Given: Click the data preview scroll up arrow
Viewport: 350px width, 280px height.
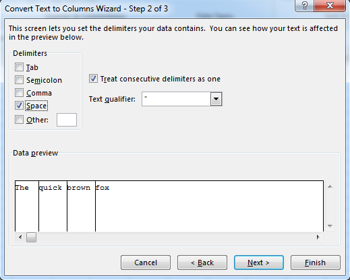Looking at the screenshot, I should [330, 186].
